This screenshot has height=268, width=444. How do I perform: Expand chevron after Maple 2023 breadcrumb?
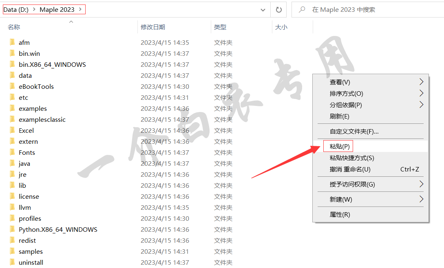pyautogui.click(x=80, y=9)
